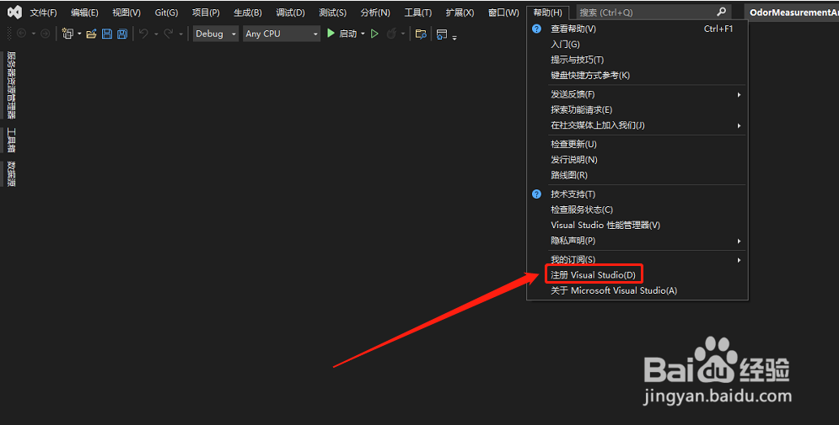
Task: Click the open file folder icon
Action: pyautogui.click(x=92, y=34)
